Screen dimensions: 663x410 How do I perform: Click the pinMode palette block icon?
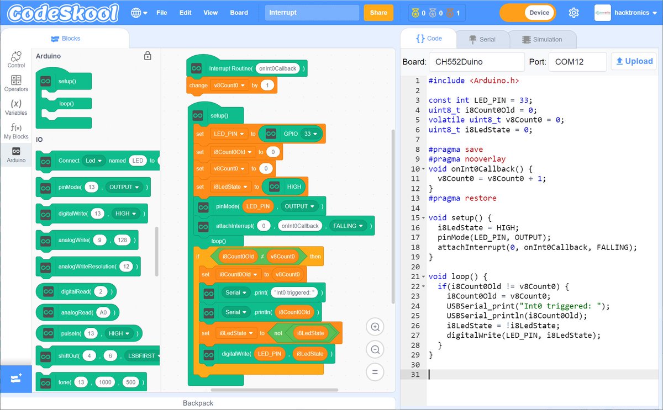[46, 188]
